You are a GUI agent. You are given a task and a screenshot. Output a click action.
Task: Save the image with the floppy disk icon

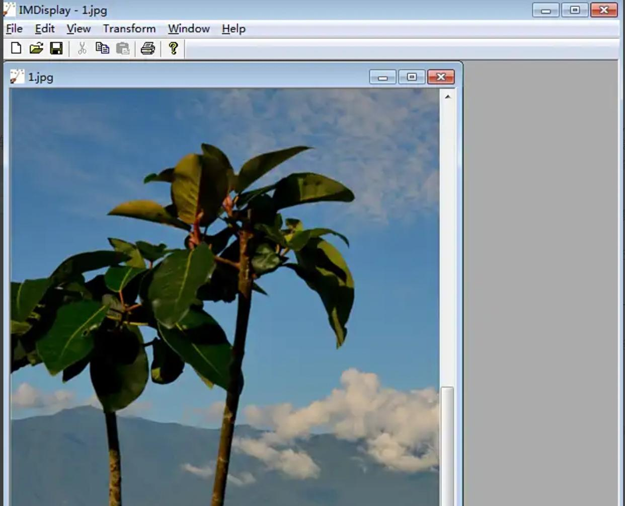(56, 48)
